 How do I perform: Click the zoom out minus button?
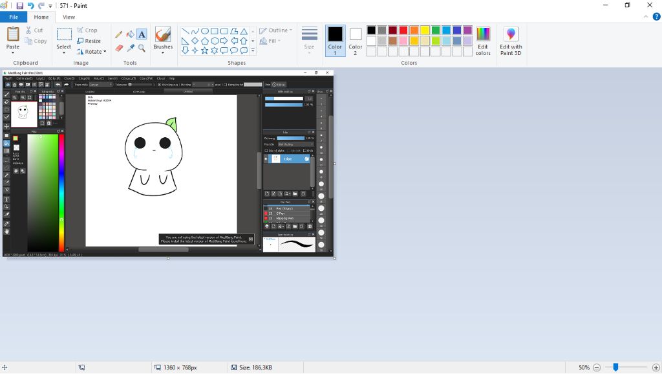pyautogui.click(x=597, y=368)
